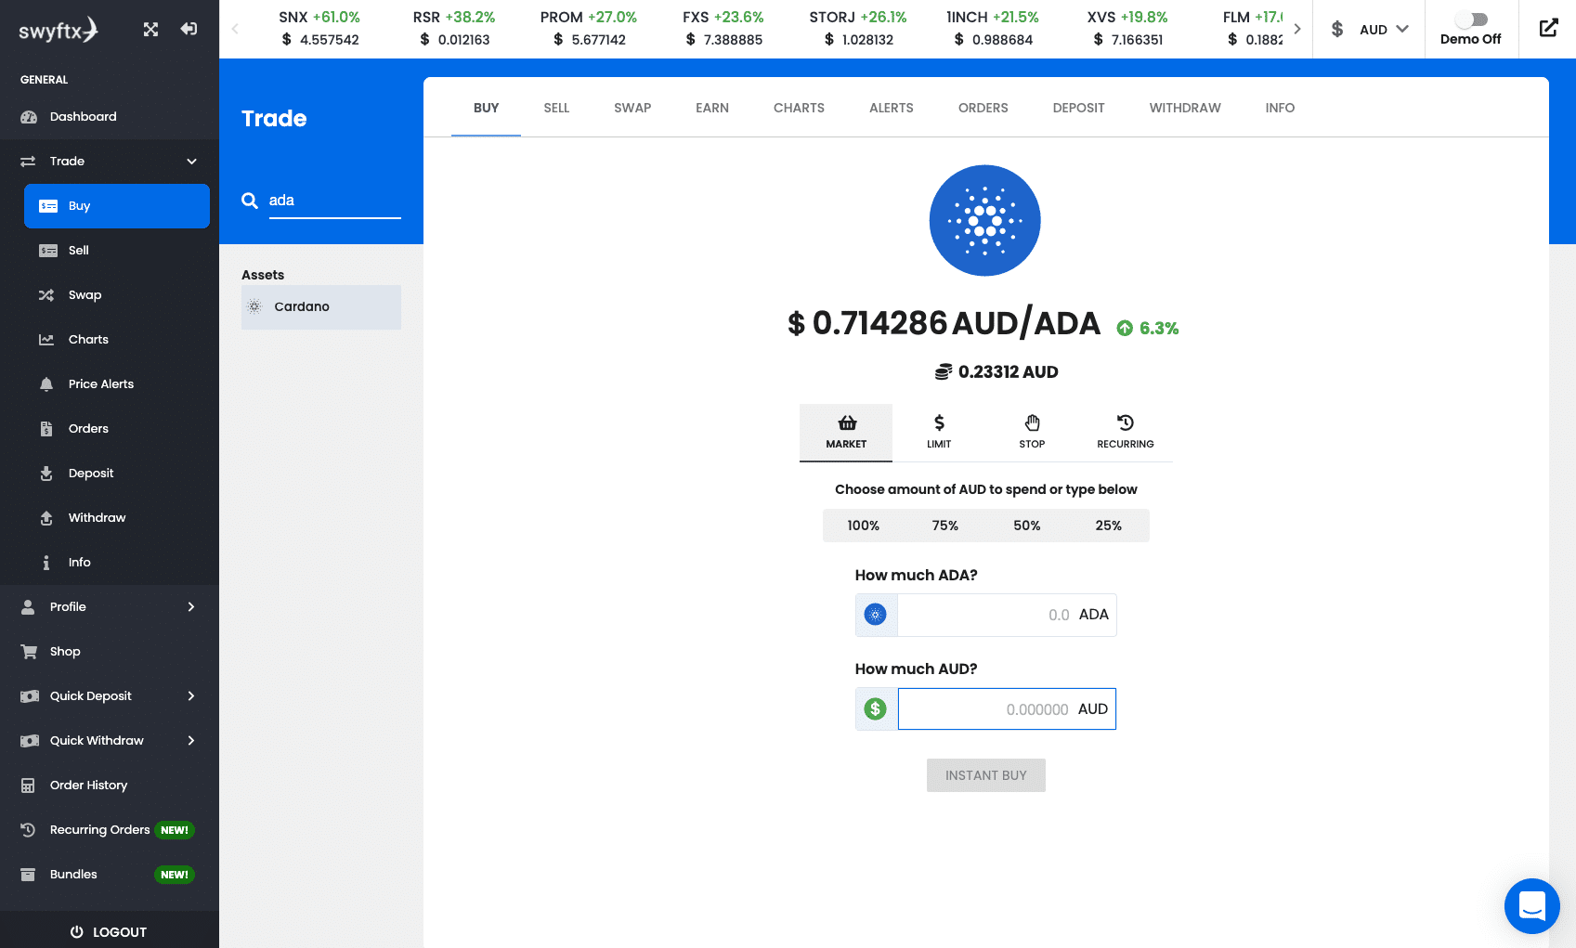This screenshot has width=1576, height=948.
Task: Open Deposit from the sidebar
Action: coord(117,474)
